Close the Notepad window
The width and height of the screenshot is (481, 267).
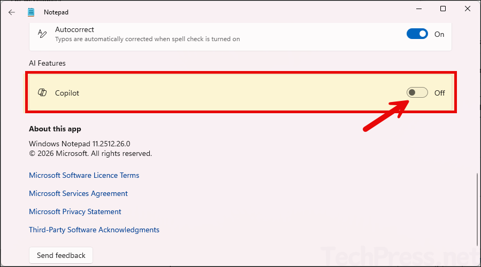tap(468, 9)
